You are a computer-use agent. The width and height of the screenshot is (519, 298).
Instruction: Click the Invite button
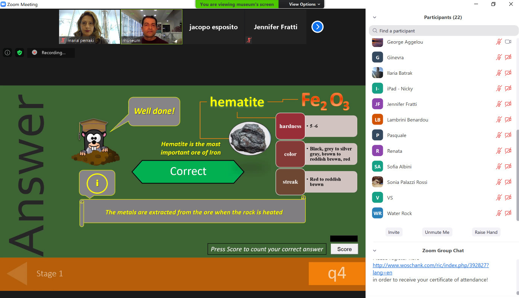394,232
